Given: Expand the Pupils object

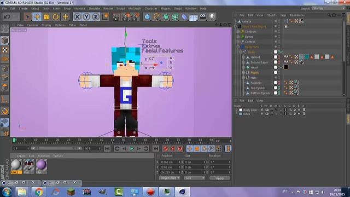Looking at the screenshot, I should coord(244,73).
